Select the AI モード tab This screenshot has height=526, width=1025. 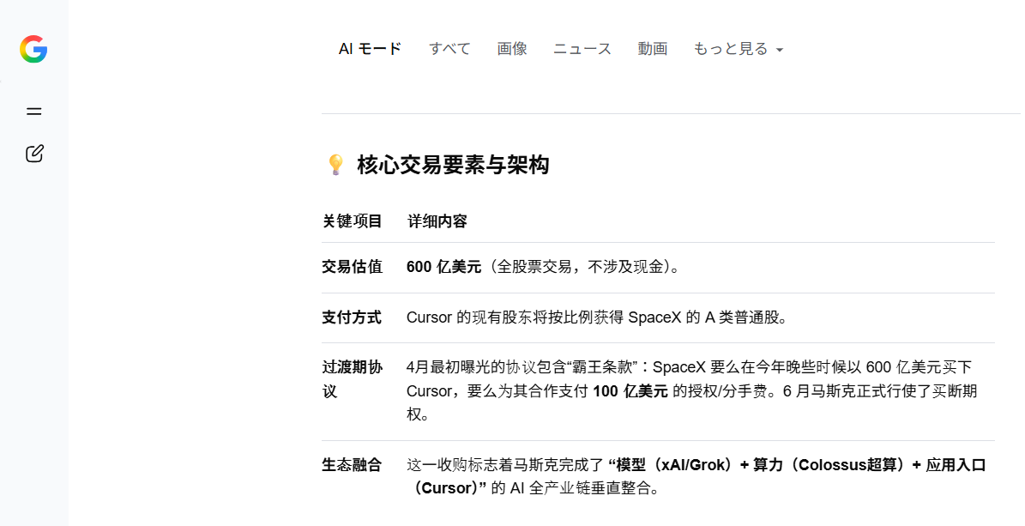click(370, 49)
